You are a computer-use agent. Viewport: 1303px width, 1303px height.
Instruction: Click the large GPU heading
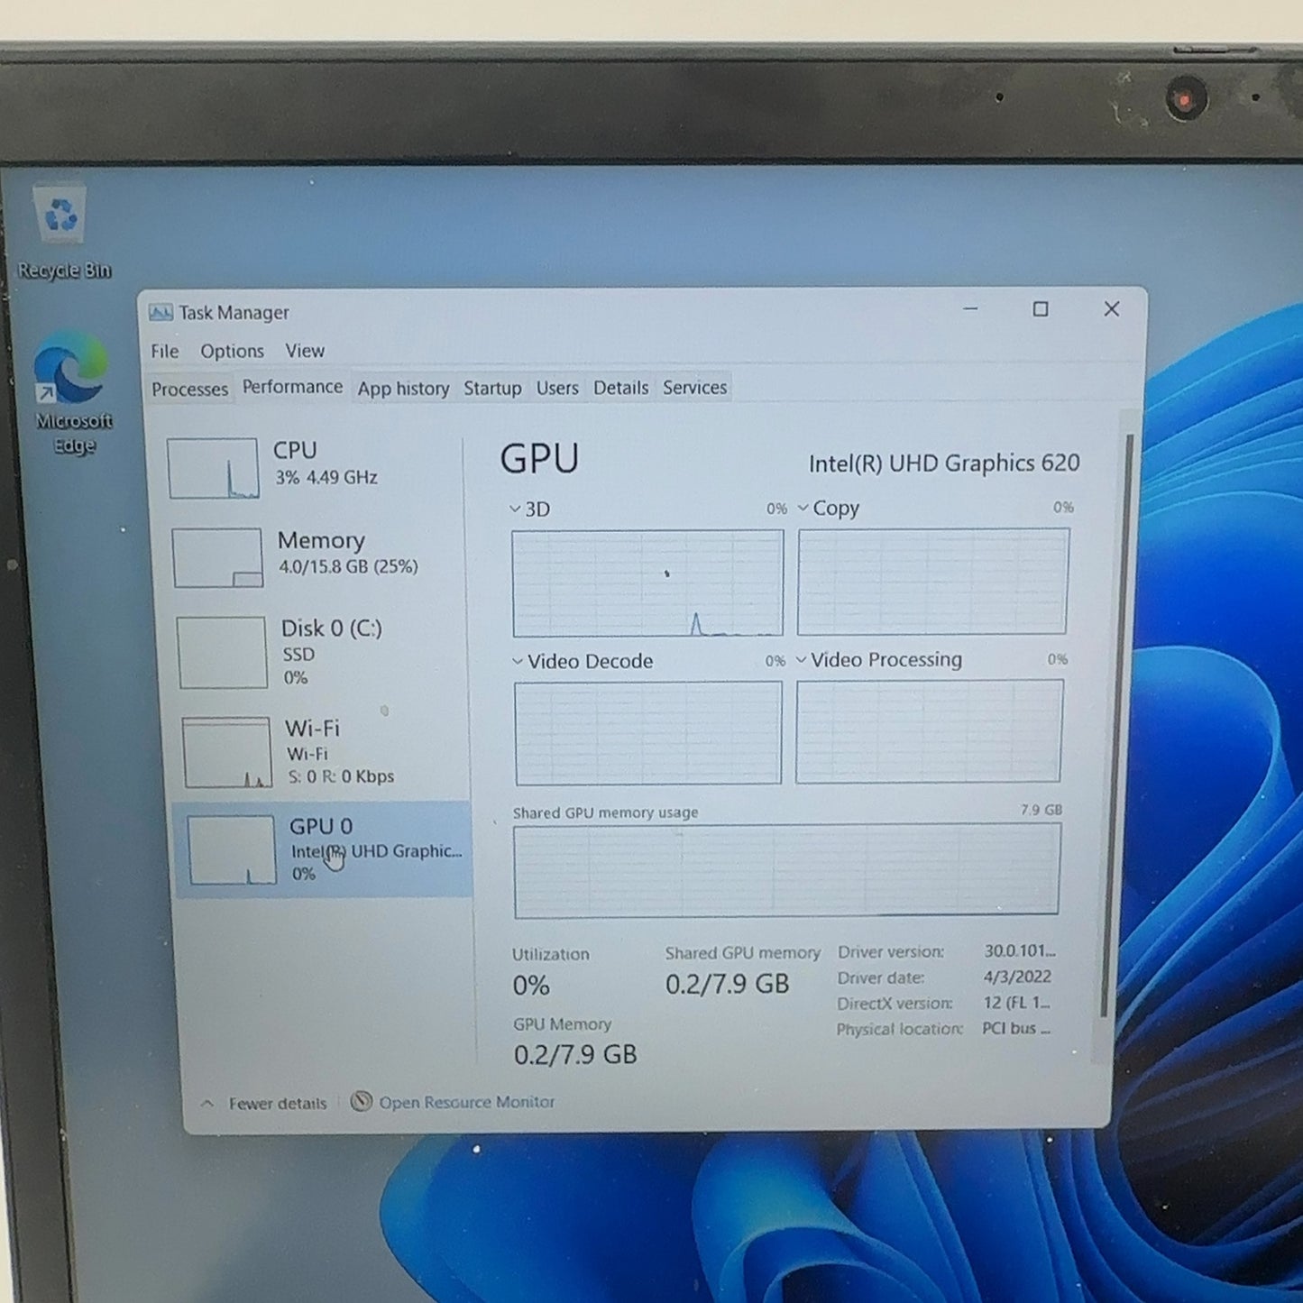tap(539, 459)
